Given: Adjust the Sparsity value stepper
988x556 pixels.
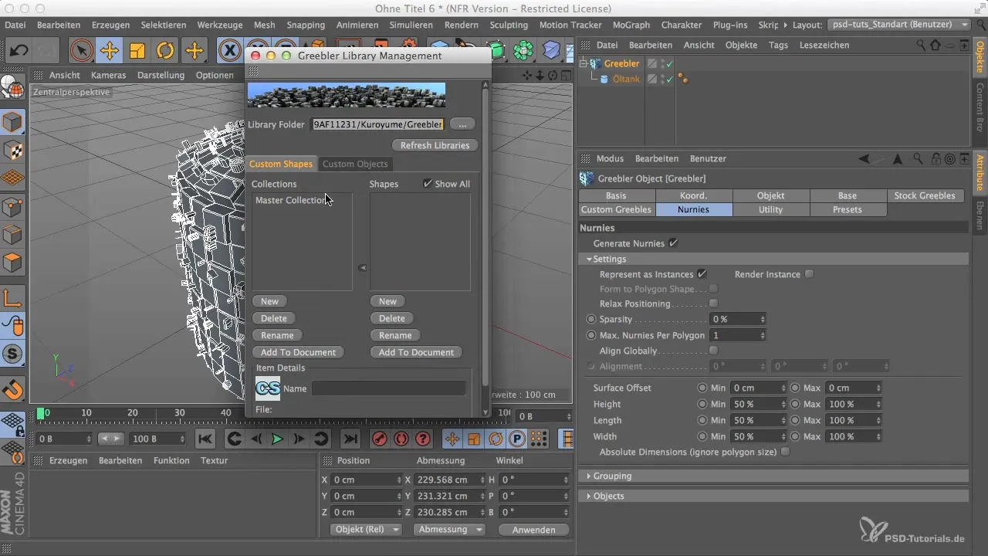Looking at the screenshot, I should click(x=763, y=319).
